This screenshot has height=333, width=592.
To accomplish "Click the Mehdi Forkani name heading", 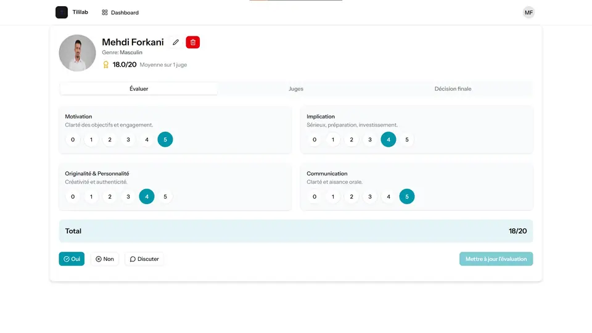I will click(133, 42).
